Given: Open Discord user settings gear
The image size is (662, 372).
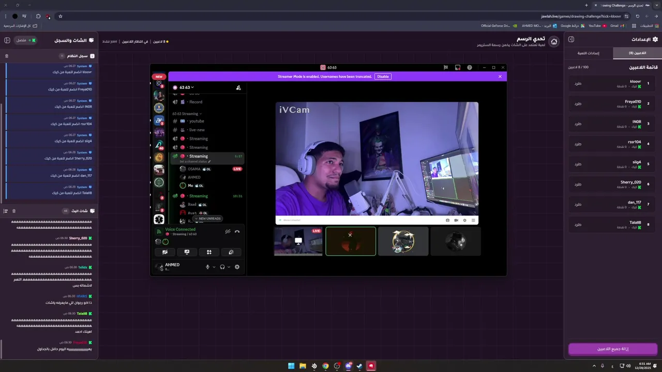Looking at the screenshot, I should coord(237,267).
